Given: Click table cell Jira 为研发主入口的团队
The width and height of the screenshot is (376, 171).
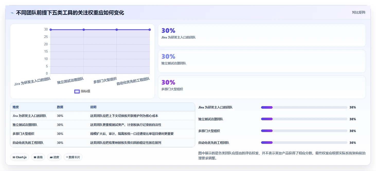Looking at the screenshot, I should tap(30, 116).
